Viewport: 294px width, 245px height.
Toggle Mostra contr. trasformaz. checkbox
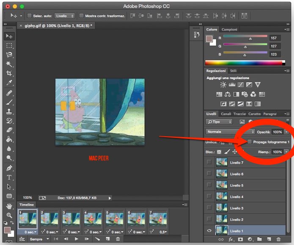[82, 16]
